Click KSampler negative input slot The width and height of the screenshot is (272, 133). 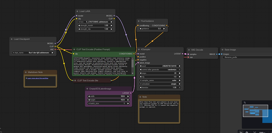[x=138, y=60]
